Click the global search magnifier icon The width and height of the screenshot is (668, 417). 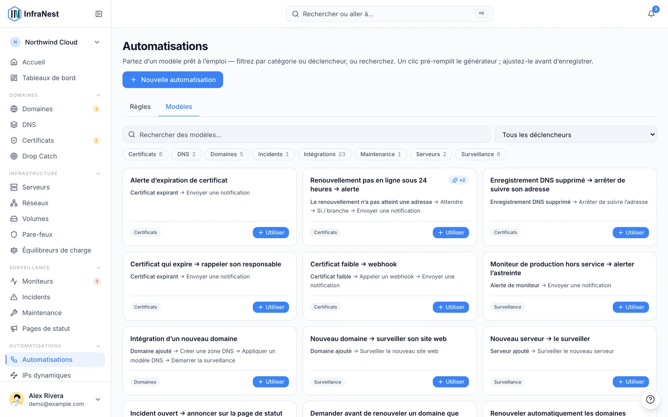click(295, 14)
